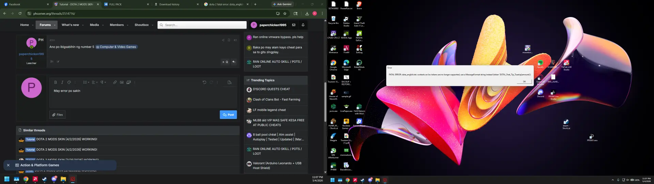This screenshot has height=184, width=654.
Task: Open Discord shortcut on the desktop
Action: [x=540, y=93]
